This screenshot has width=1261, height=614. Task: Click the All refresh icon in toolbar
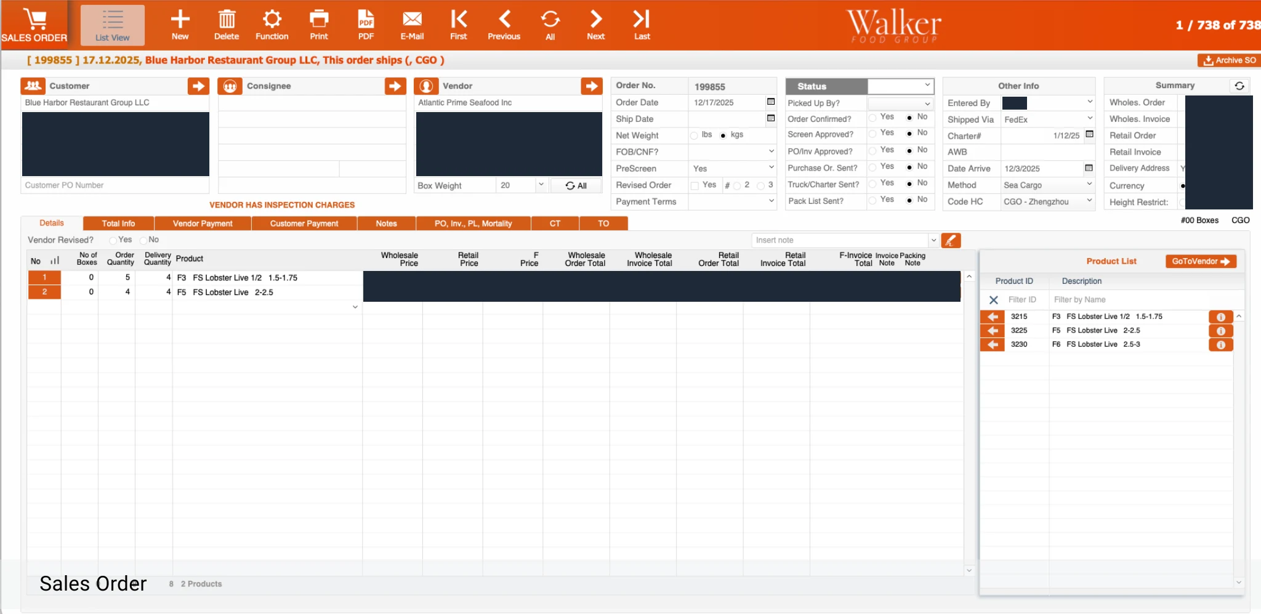tap(550, 19)
